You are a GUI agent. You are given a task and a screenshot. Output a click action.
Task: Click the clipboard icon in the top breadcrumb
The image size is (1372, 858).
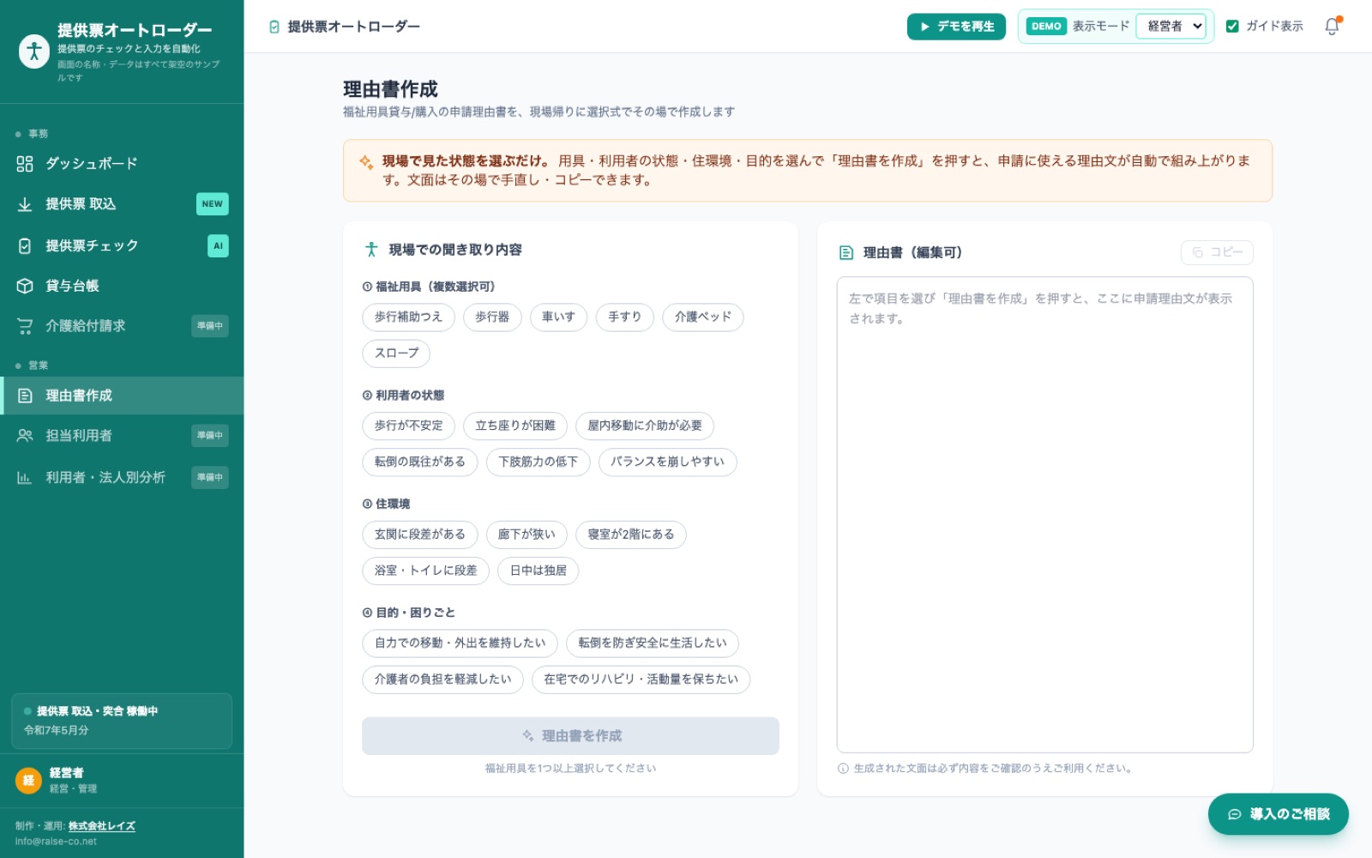[x=274, y=27]
